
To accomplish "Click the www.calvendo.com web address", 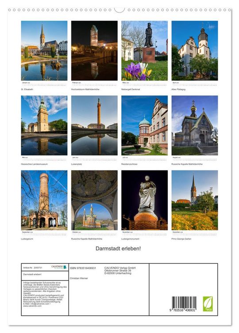I will click(32, 306).
